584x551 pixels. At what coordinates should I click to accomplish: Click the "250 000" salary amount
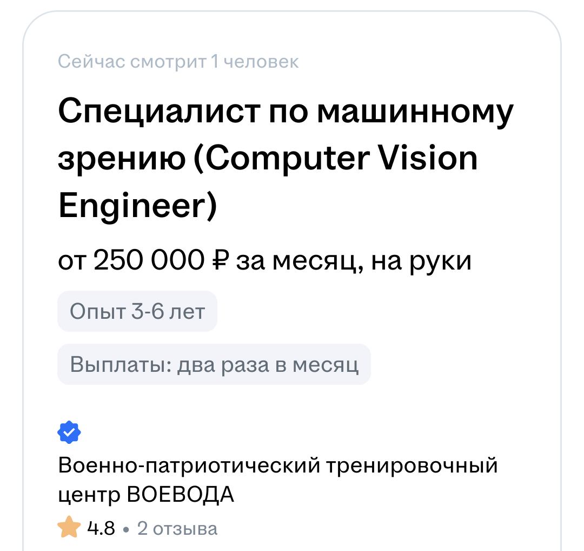pyautogui.click(x=149, y=259)
